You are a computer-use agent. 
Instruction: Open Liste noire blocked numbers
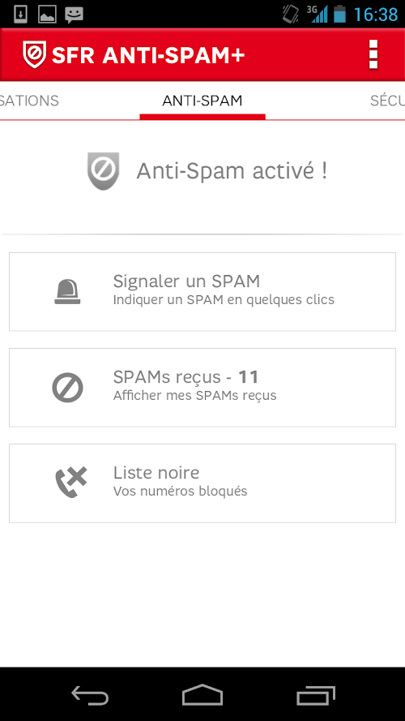tap(202, 483)
